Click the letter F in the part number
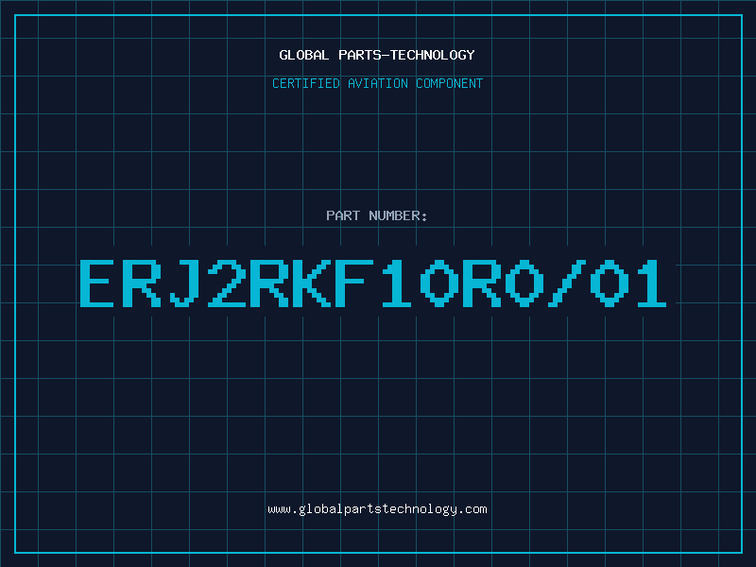 (x=352, y=283)
